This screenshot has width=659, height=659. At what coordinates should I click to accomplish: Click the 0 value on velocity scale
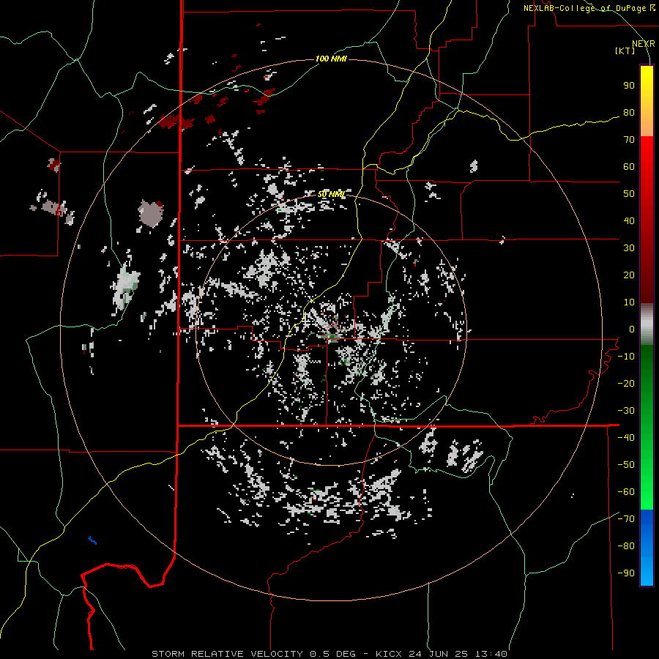(632, 329)
